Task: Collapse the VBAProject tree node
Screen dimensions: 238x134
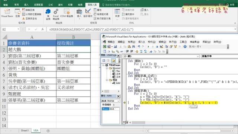Action: tap(103, 65)
